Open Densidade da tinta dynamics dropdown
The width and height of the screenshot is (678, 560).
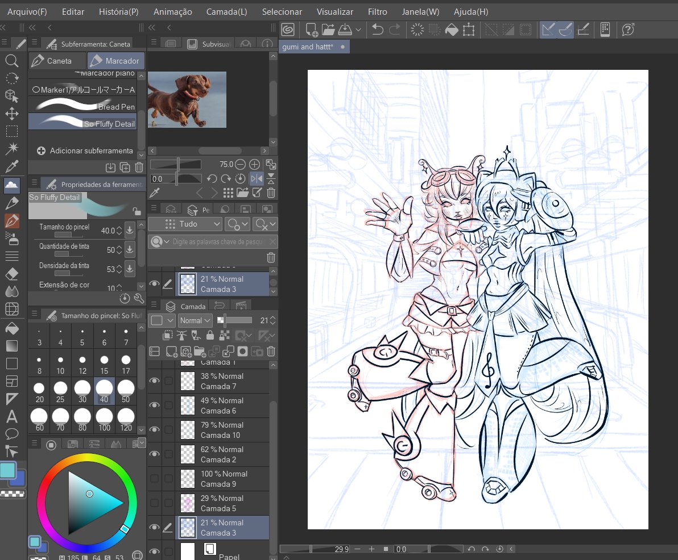pyautogui.click(x=130, y=269)
